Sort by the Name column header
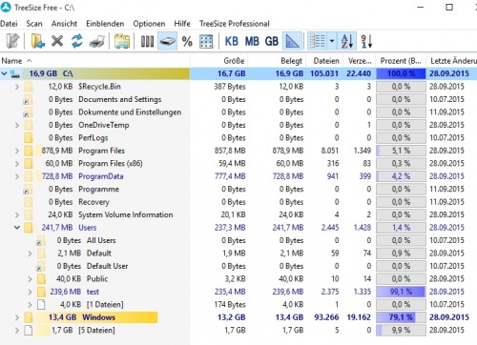477x345 pixels. [x=94, y=61]
